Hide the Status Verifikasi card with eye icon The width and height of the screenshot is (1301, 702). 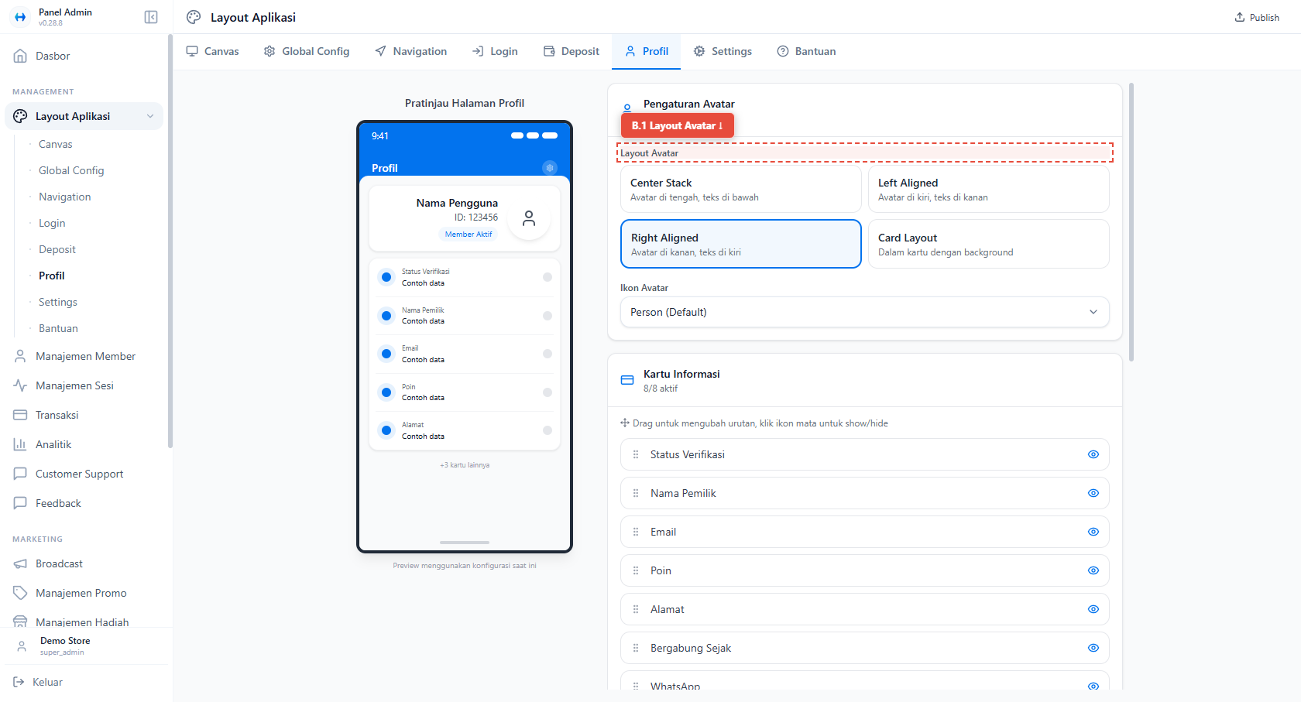coord(1093,454)
